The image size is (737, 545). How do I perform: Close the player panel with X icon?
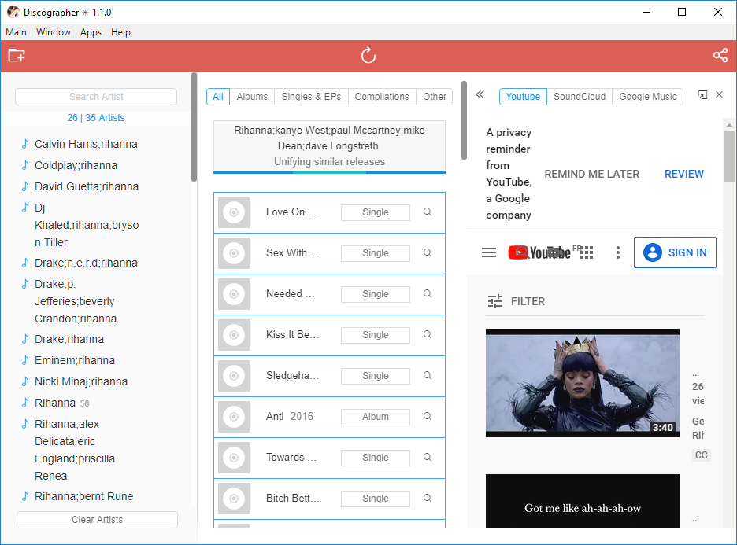[x=719, y=95]
